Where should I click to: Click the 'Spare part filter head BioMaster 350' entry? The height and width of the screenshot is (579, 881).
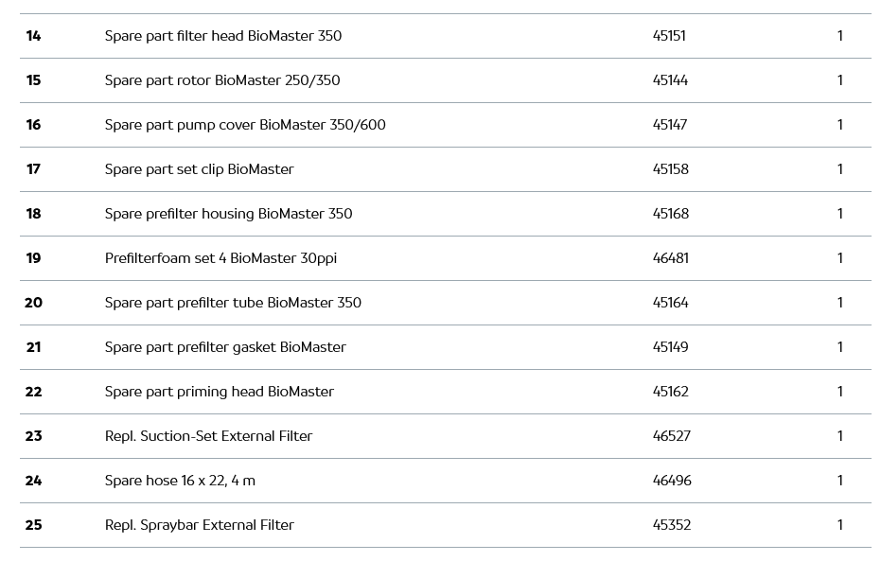pyautogui.click(x=223, y=36)
